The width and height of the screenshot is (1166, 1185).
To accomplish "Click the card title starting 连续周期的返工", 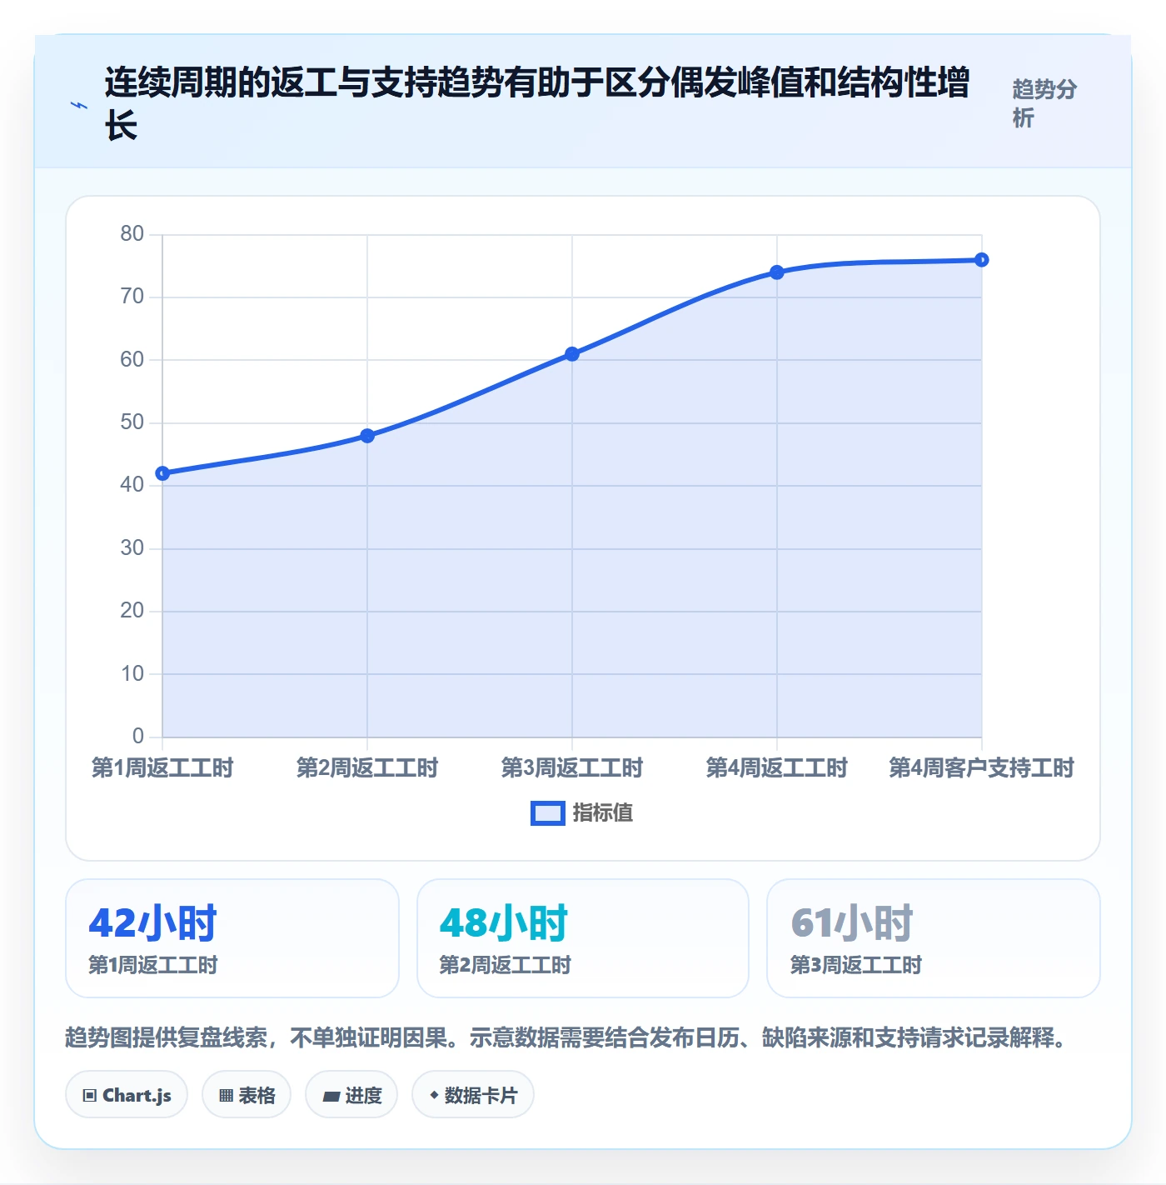I will (537, 104).
